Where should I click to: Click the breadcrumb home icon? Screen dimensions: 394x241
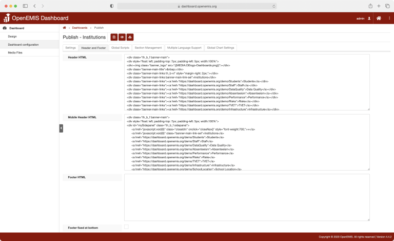click(x=64, y=28)
